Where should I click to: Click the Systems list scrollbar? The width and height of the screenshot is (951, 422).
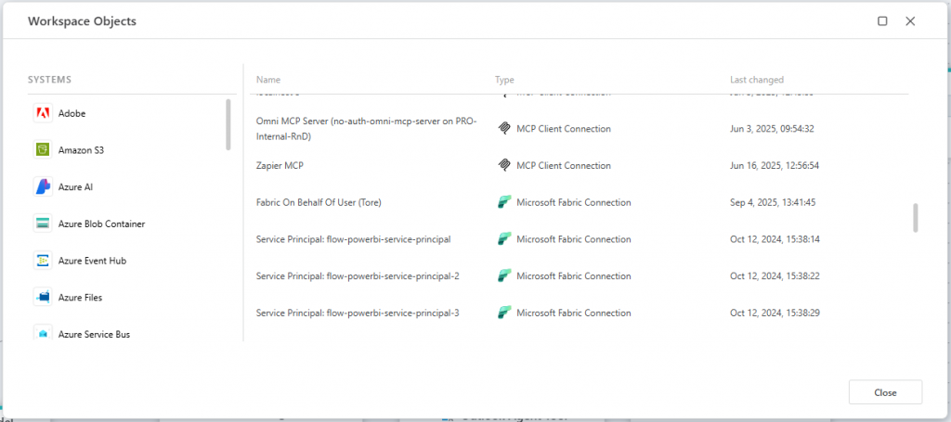(228, 124)
